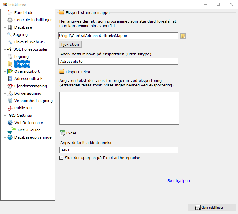The image size is (238, 214).
Task: Click the folder browse icon beside path field
Action: [x=183, y=36]
